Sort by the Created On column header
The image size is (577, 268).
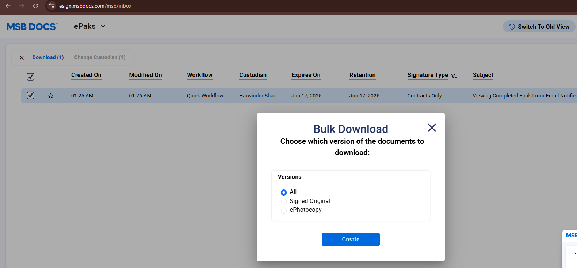tap(86, 75)
